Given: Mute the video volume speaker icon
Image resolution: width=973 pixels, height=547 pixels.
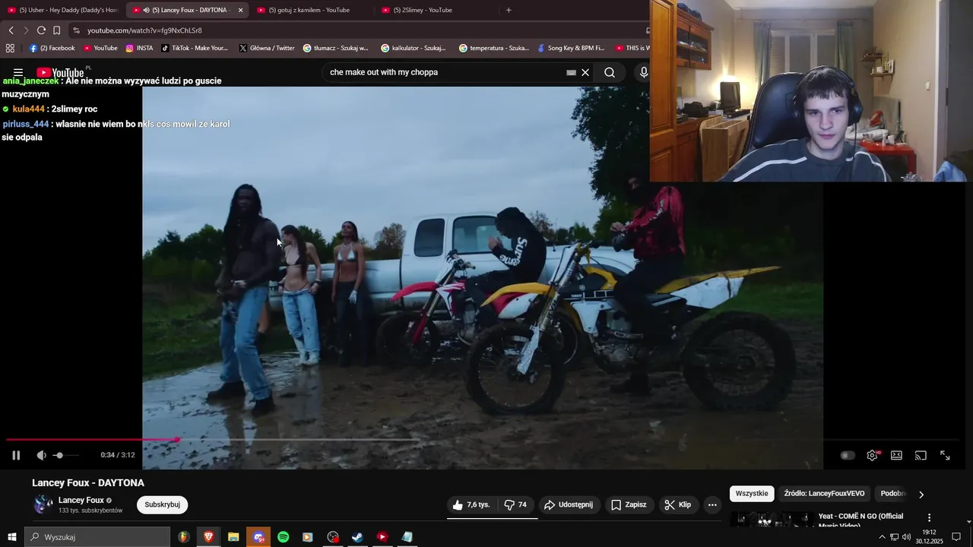Looking at the screenshot, I should tap(41, 455).
